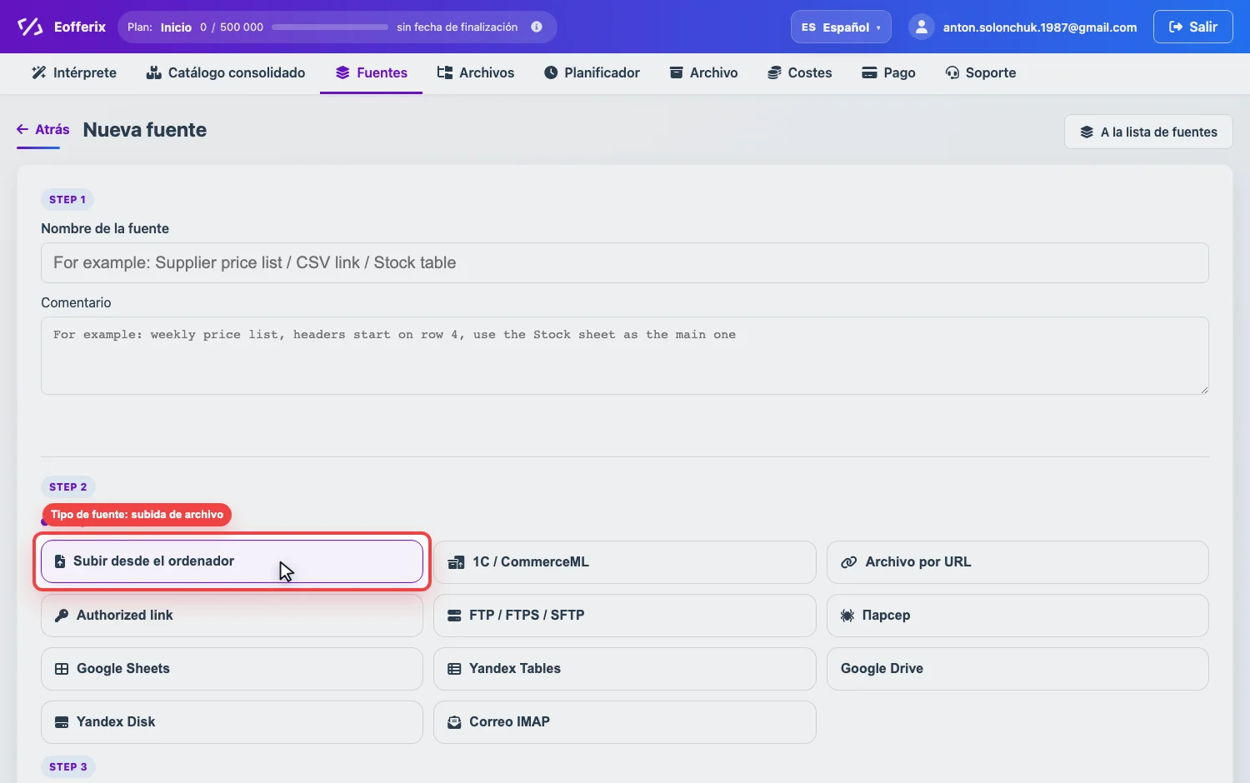The width and height of the screenshot is (1250, 783).
Task: Click the user email anton.solonchuk.1987@gmail.com
Action: coord(1040,27)
